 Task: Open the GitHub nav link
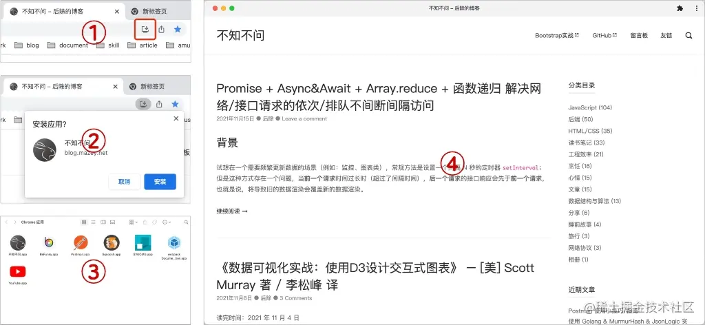[x=604, y=36]
